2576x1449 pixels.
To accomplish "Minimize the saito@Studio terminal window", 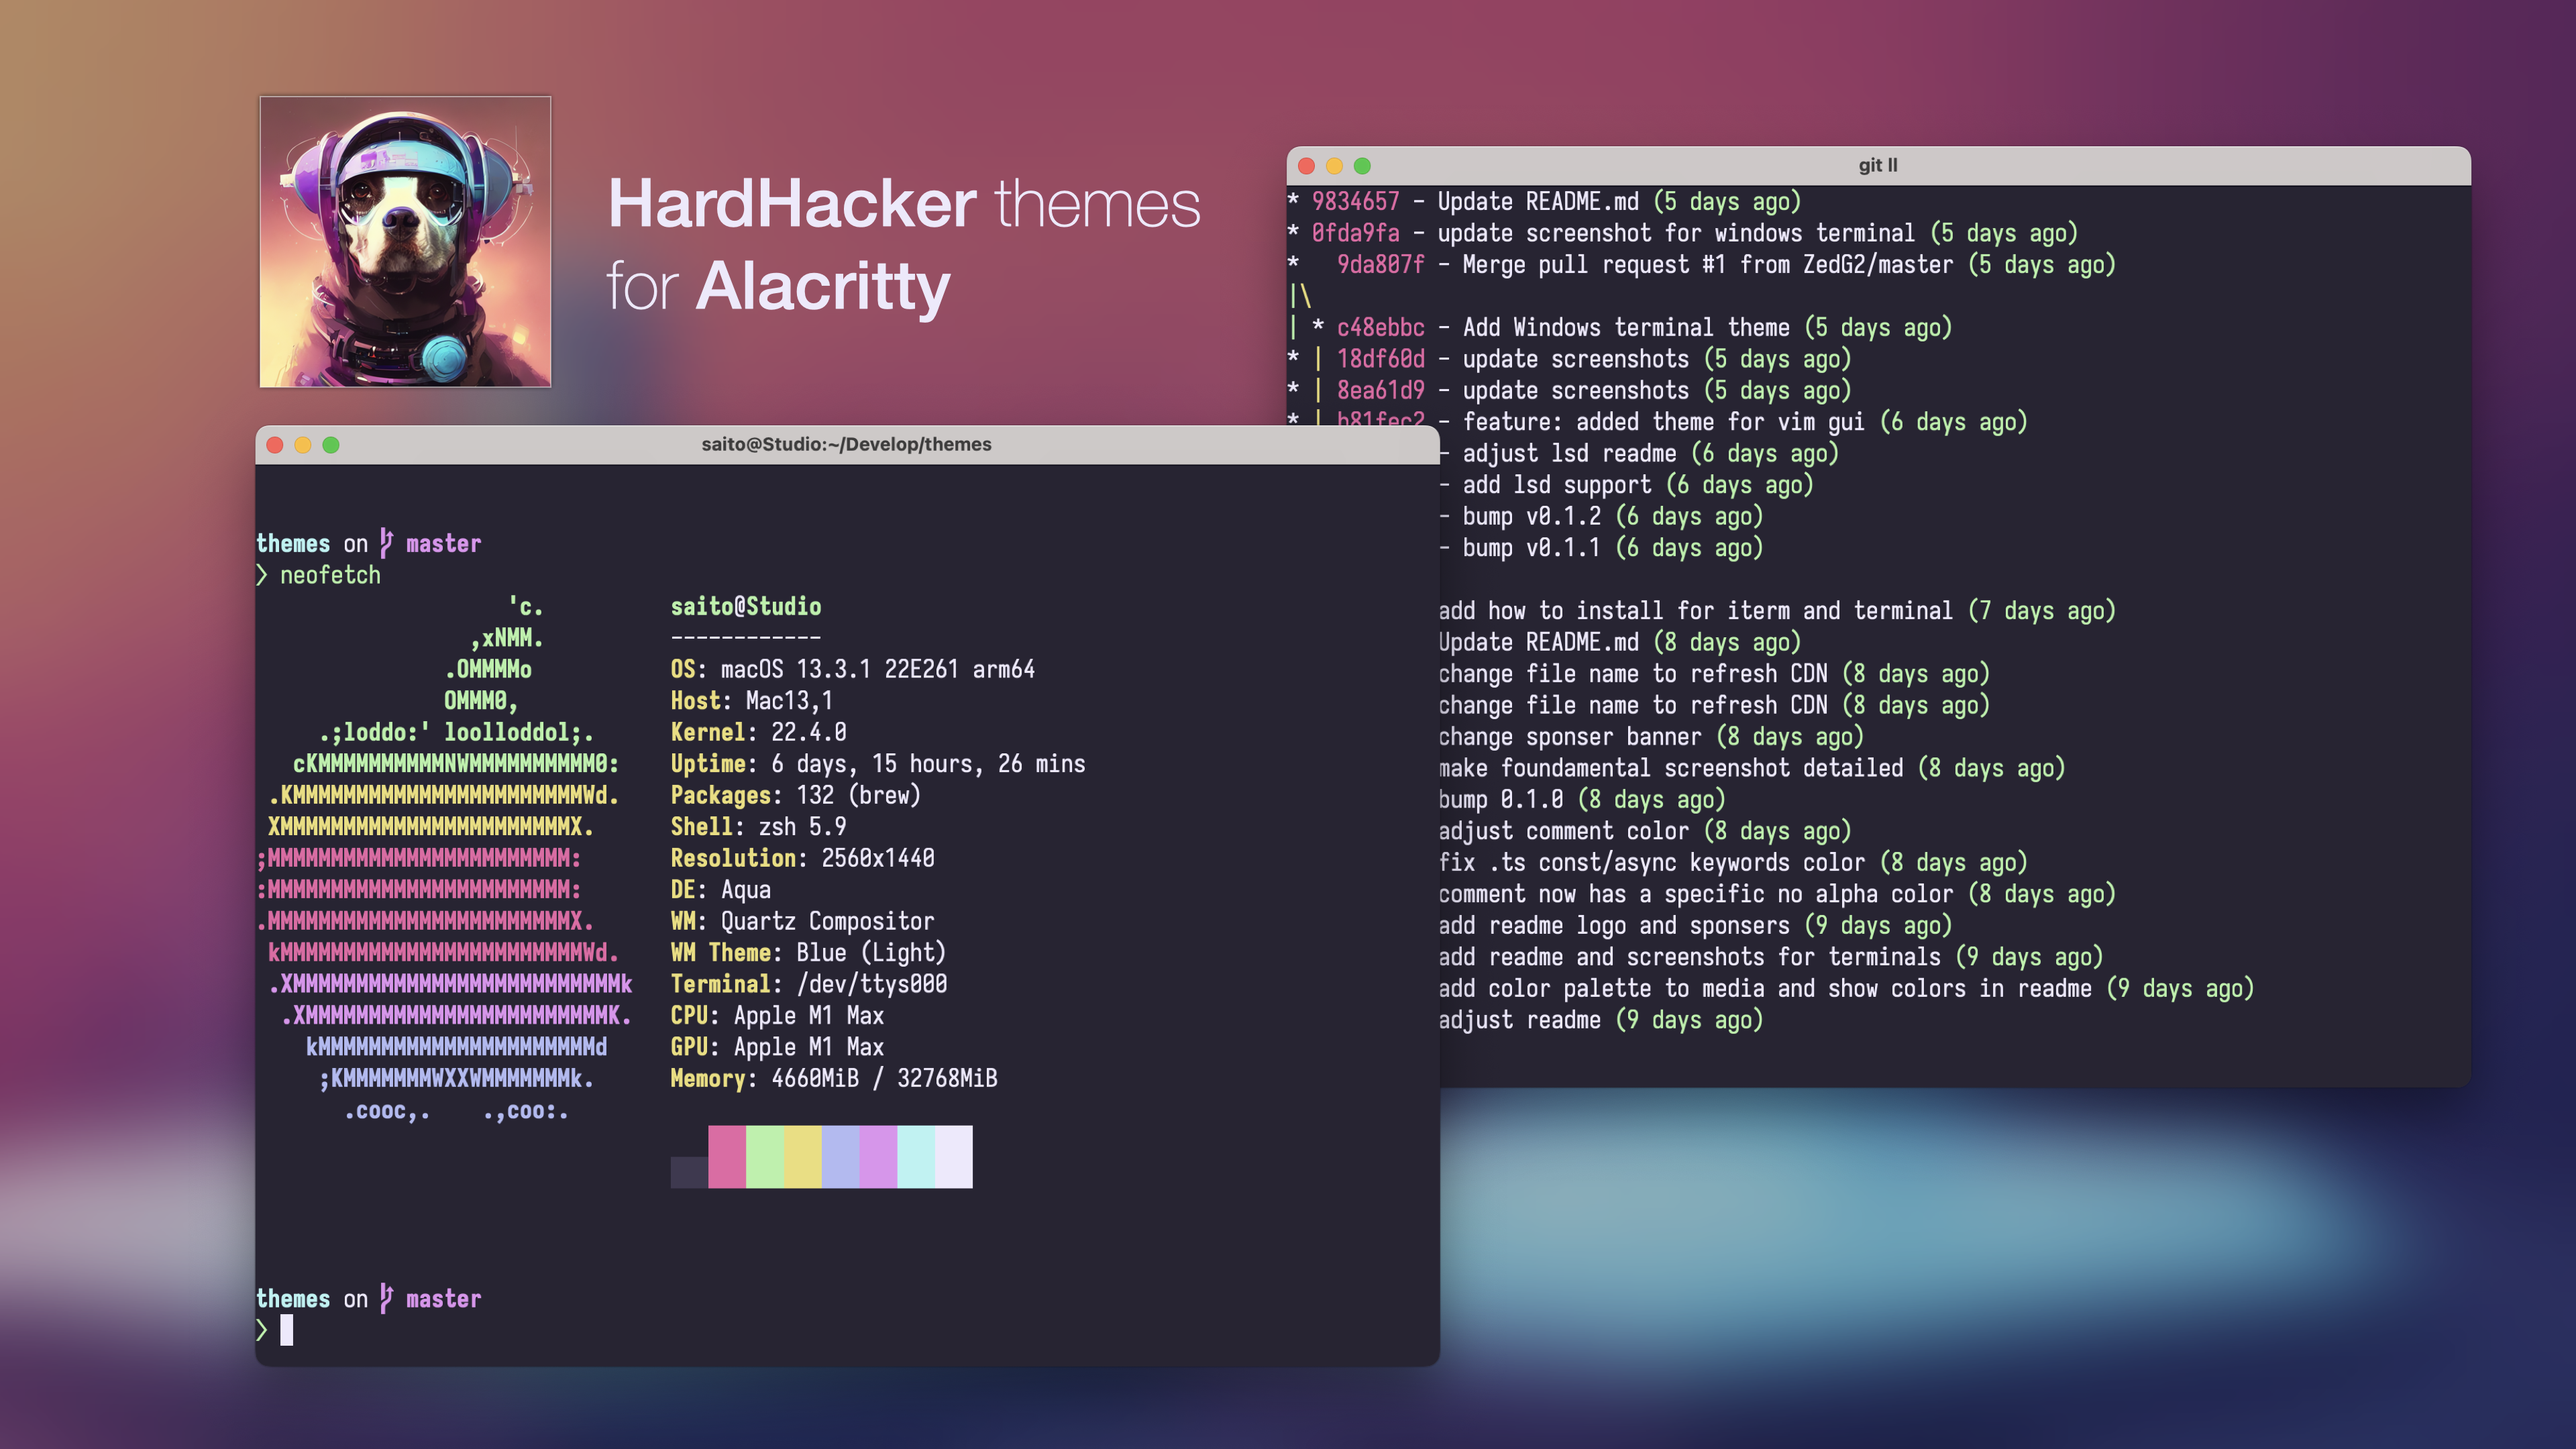I will tap(303, 445).
